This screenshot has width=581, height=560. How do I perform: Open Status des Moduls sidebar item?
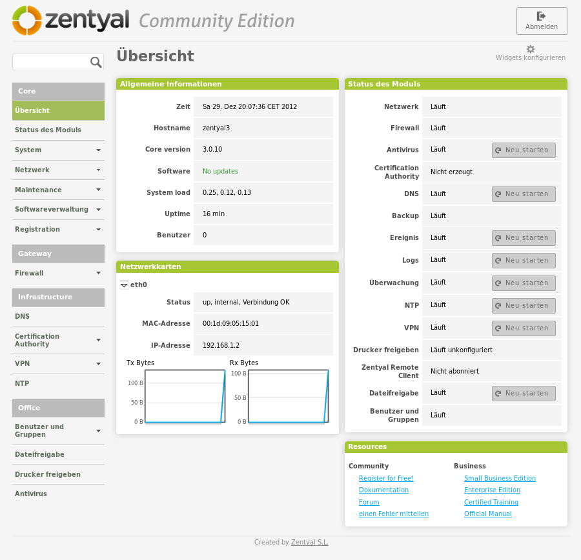(x=58, y=130)
